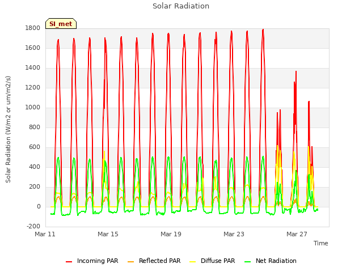The height and width of the screenshot is (272, 363).
Task: Click the Time x-axis label
Action: point(320,243)
